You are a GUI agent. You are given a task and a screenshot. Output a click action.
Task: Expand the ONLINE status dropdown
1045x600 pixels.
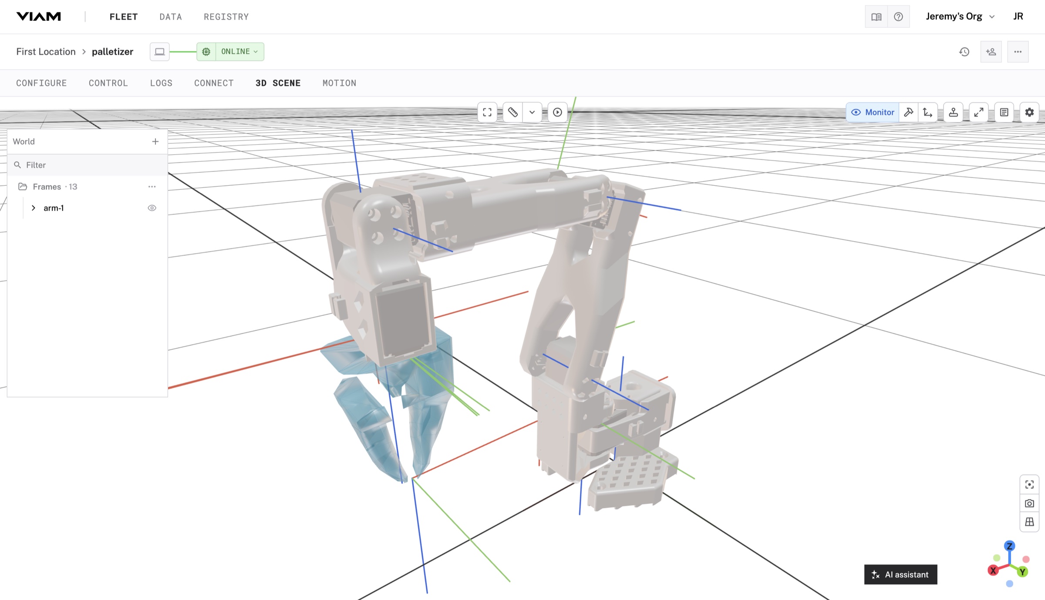[x=239, y=52]
